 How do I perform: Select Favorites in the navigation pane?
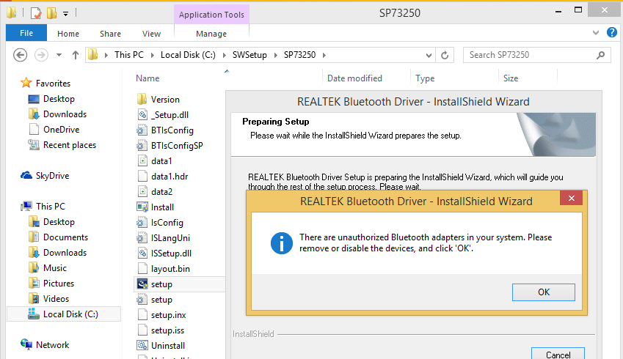[53, 84]
